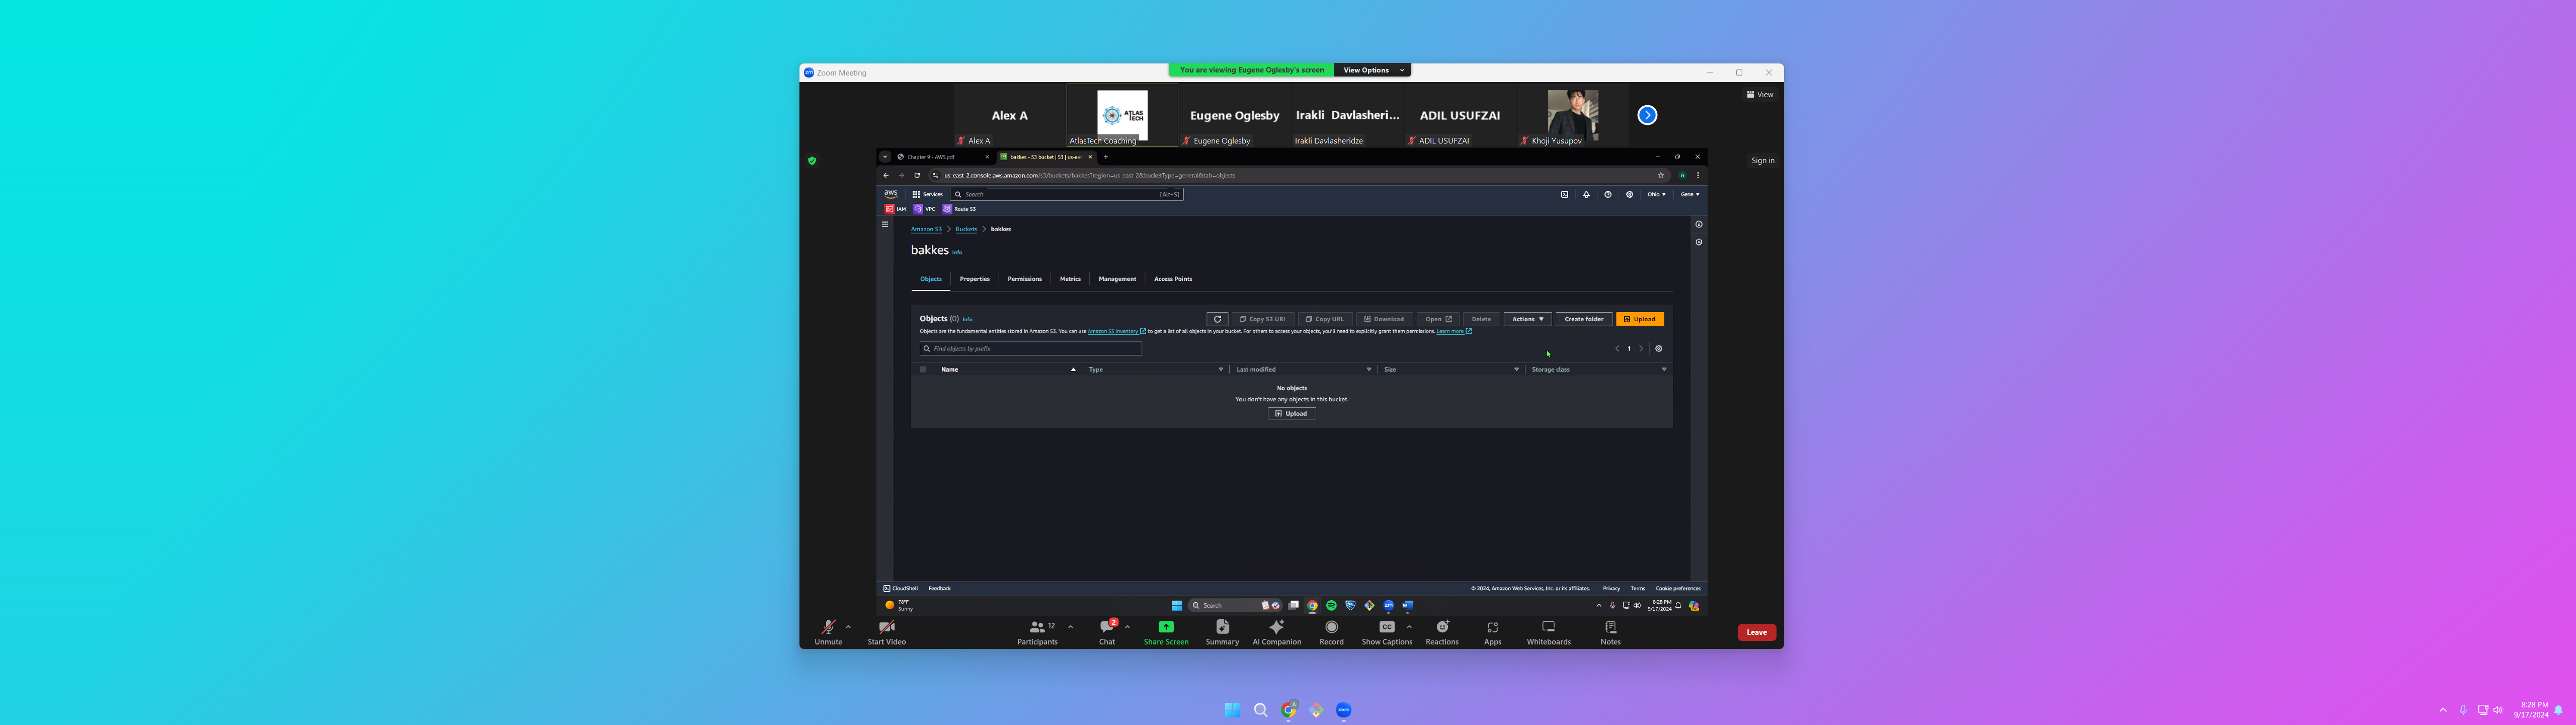Expand View Options dropdown
This screenshot has width=2576, height=725.
click(1372, 70)
